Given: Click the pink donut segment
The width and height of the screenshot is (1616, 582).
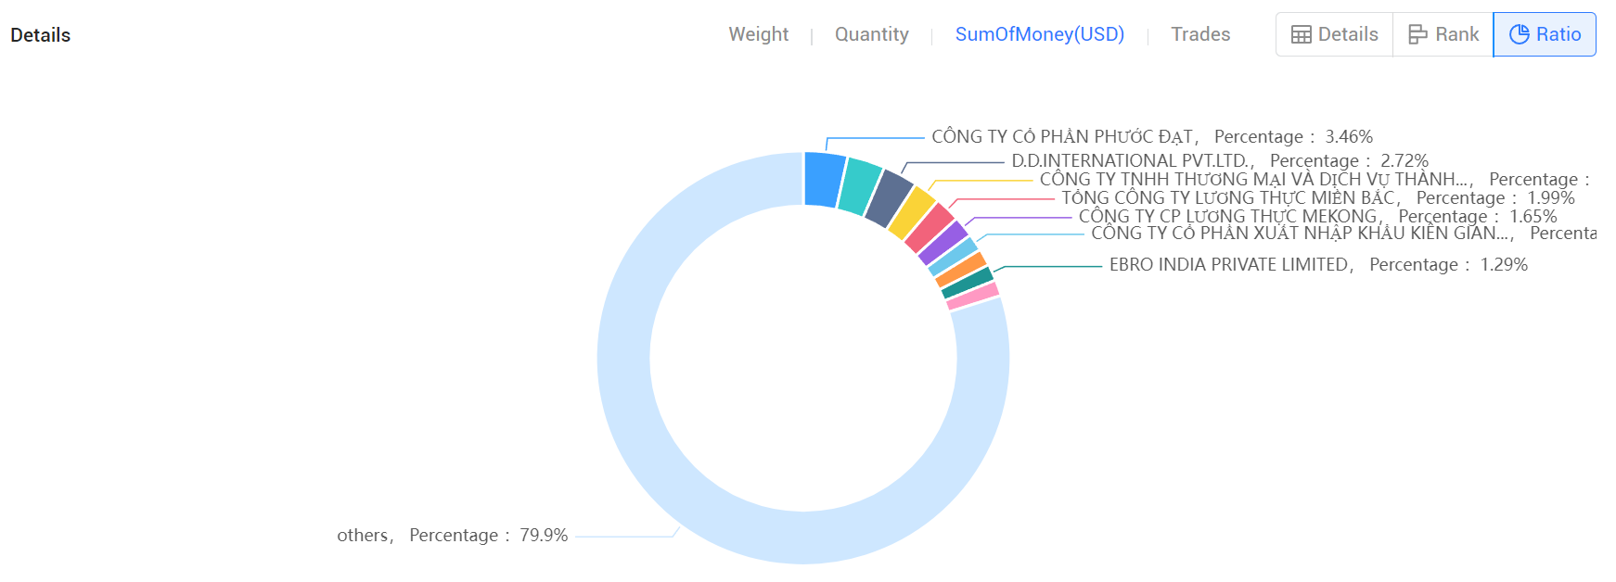Looking at the screenshot, I should click(x=972, y=297).
